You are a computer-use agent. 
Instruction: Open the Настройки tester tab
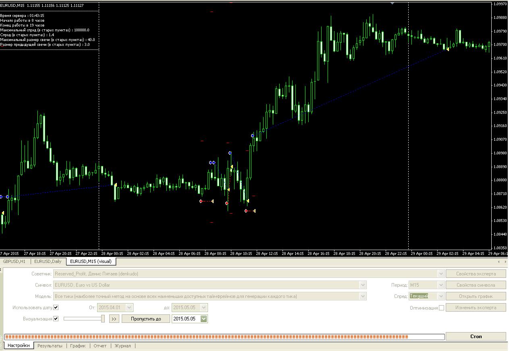point(19,346)
